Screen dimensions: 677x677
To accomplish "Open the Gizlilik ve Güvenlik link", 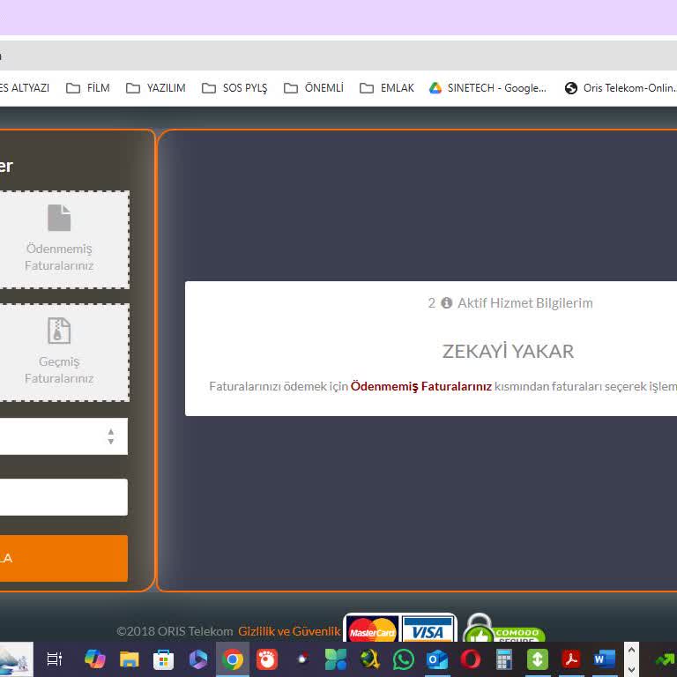I will click(289, 631).
